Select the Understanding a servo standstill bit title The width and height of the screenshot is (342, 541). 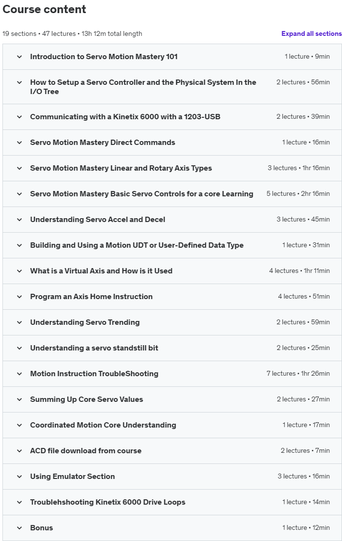point(94,348)
